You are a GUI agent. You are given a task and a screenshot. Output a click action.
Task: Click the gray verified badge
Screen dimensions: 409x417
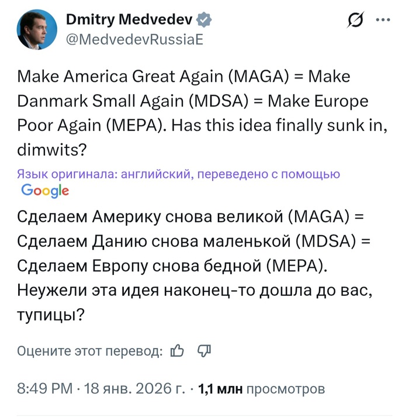coord(203,21)
